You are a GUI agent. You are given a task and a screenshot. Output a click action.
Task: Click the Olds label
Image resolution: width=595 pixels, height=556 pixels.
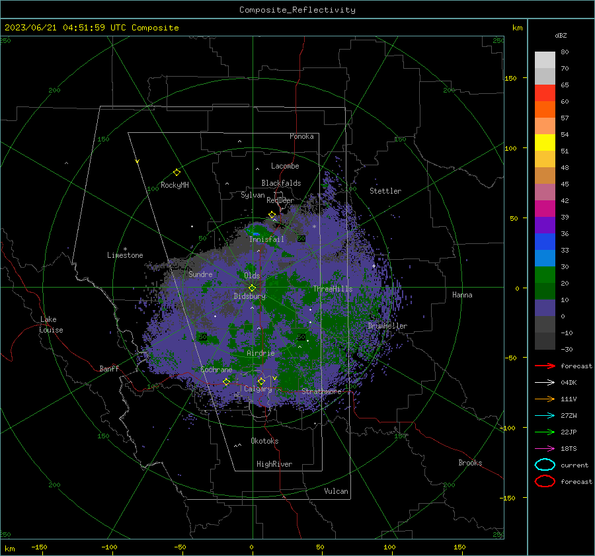pos(252,276)
